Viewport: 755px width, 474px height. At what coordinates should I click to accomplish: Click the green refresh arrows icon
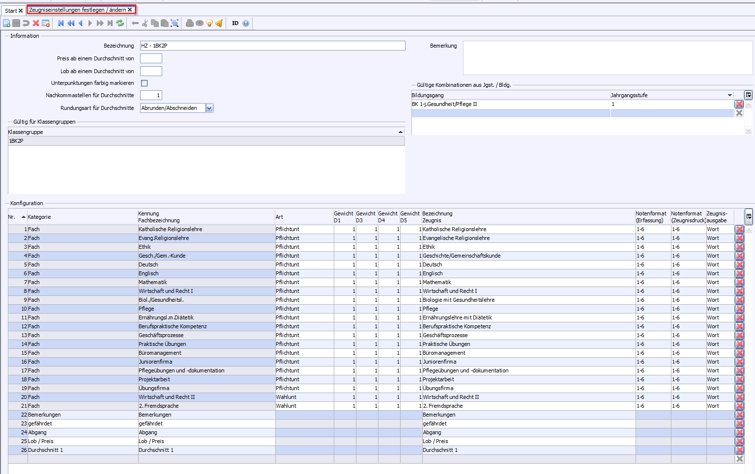[x=120, y=23]
